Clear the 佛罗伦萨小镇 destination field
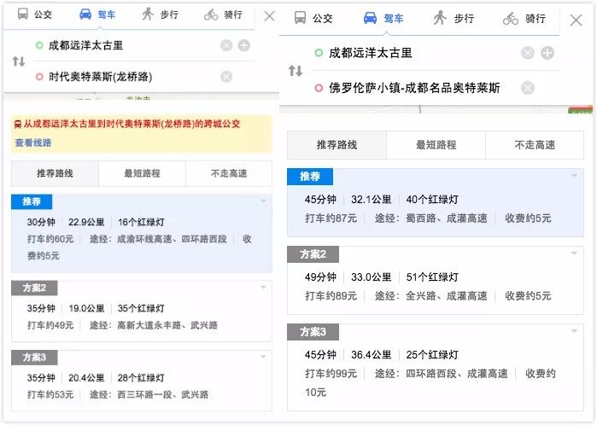Viewport: 597px width, 425px height. click(x=528, y=88)
